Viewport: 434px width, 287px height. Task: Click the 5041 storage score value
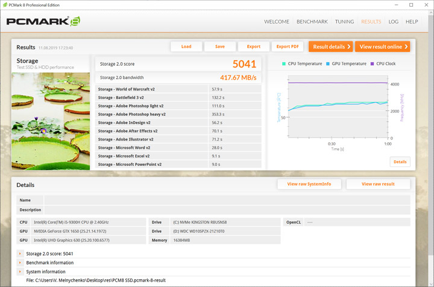point(244,64)
